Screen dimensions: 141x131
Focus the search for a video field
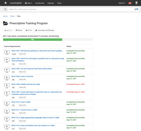click(x=71, y=9)
